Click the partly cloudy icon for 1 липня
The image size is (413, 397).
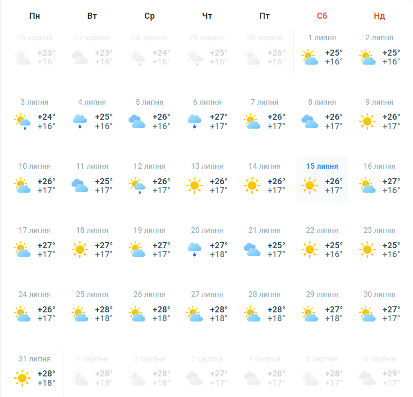pos(309,58)
